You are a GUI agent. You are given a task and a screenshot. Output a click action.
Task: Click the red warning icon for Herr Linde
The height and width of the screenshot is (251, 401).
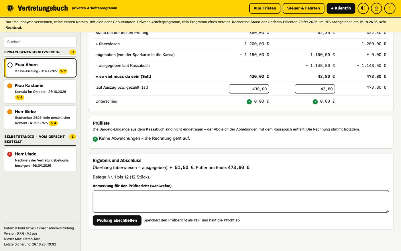pos(10,154)
